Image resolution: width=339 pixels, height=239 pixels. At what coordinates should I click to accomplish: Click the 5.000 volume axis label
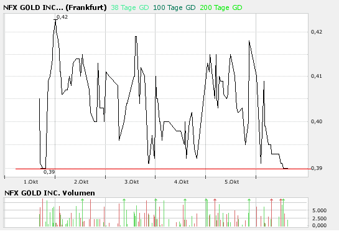pos(319,210)
